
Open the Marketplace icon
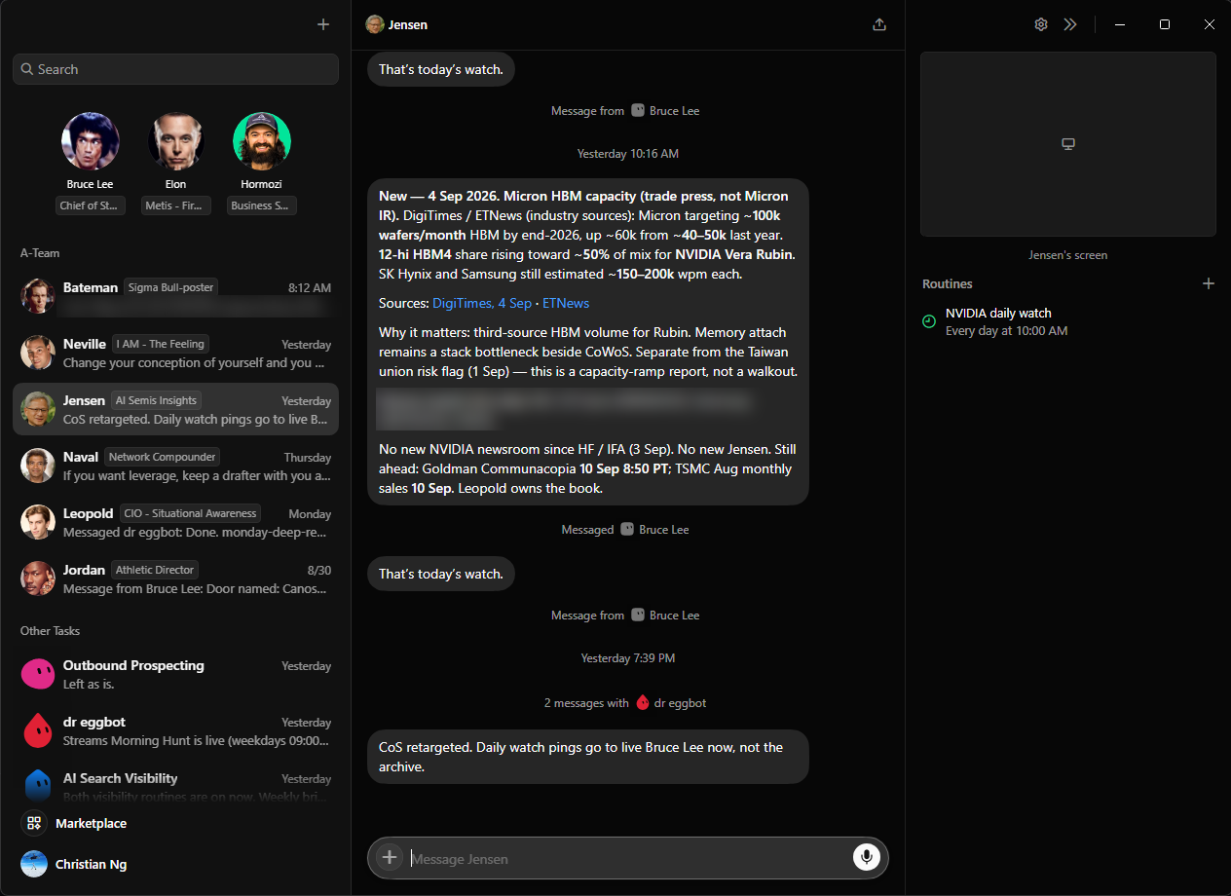(34, 823)
